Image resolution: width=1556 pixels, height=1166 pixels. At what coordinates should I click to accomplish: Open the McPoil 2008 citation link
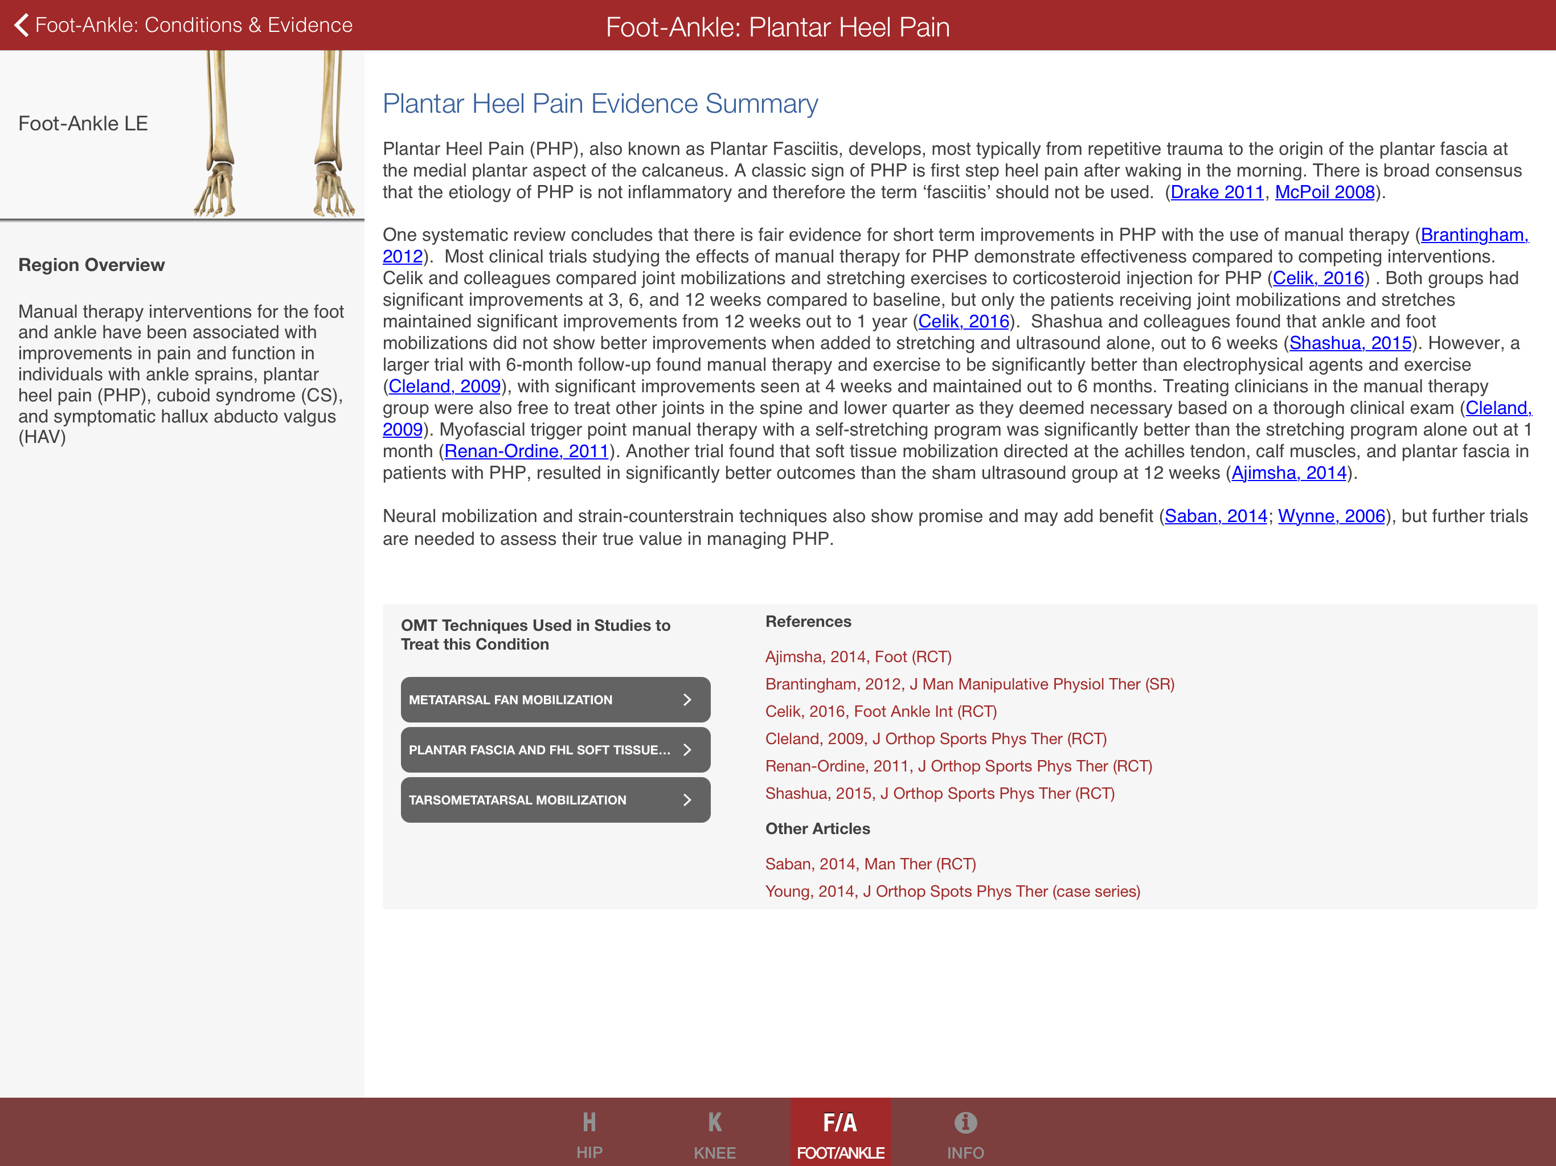(1324, 192)
